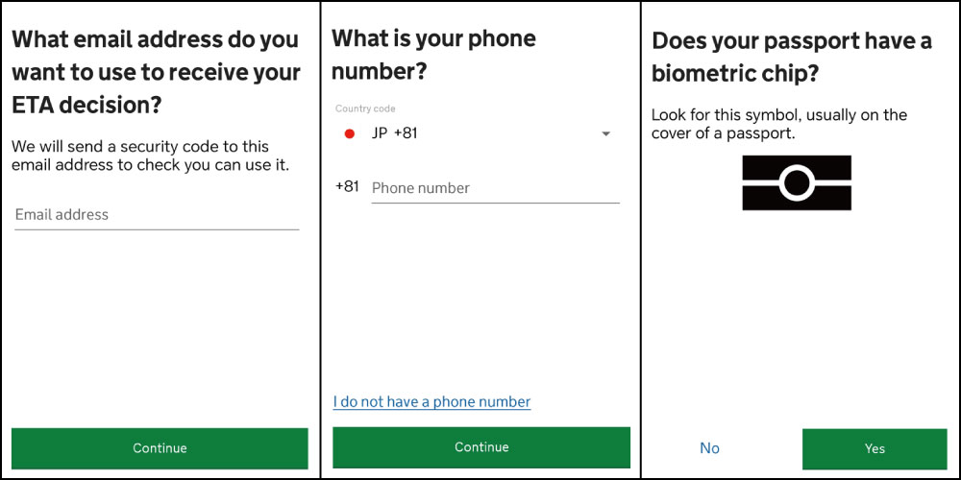Click the Country code label
This screenshot has height=480, width=961.
[x=365, y=109]
